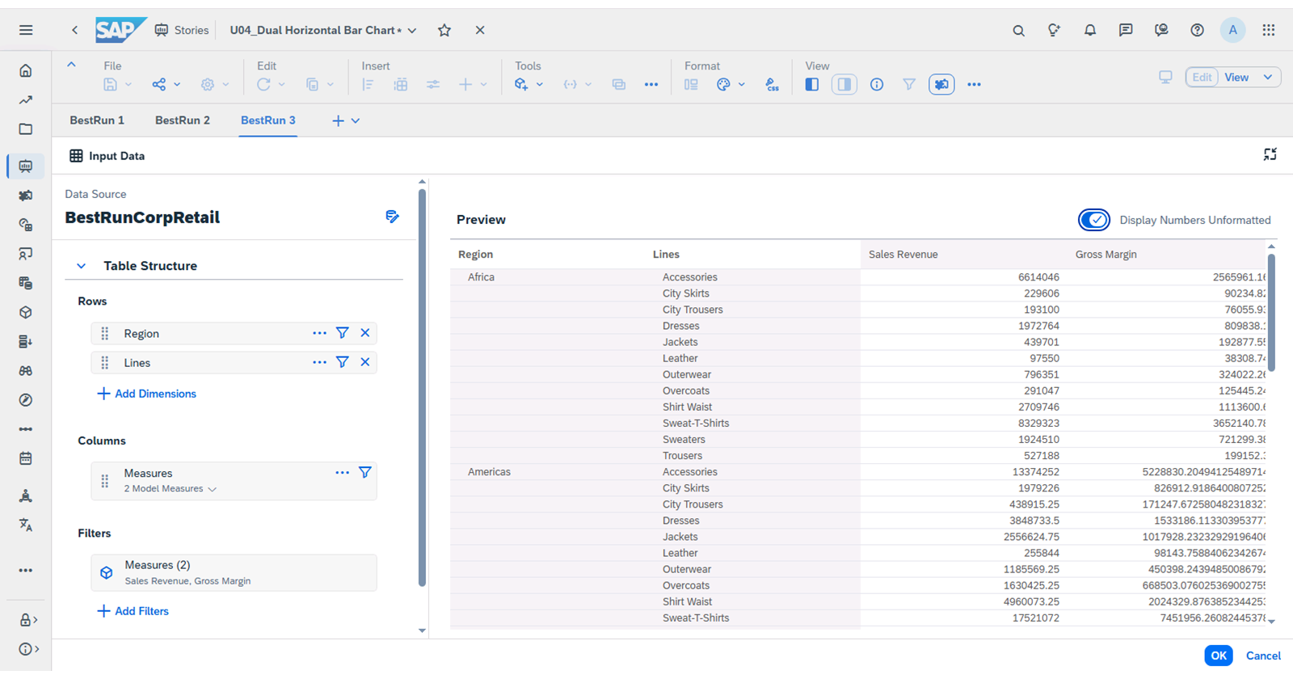
Task: Change the data source with edit icon
Action: (392, 217)
